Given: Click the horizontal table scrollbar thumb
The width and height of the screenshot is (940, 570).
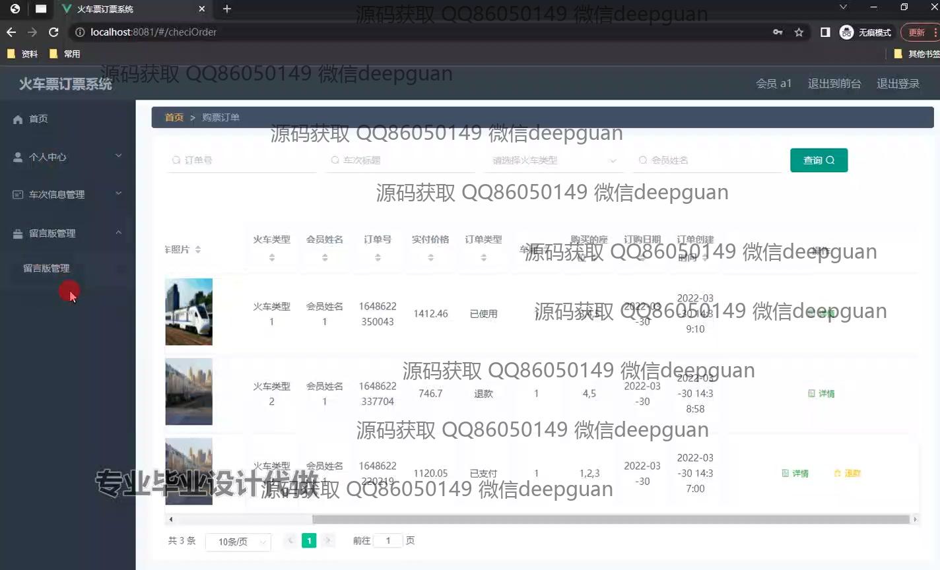Looking at the screenshot, I should click(611, 519).
